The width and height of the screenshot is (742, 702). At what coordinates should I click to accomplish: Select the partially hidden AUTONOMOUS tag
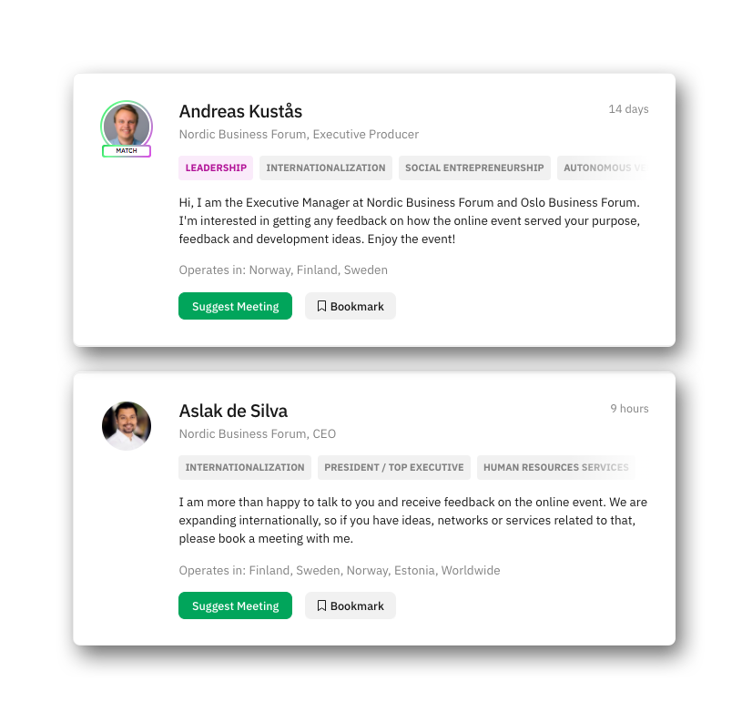604,168
